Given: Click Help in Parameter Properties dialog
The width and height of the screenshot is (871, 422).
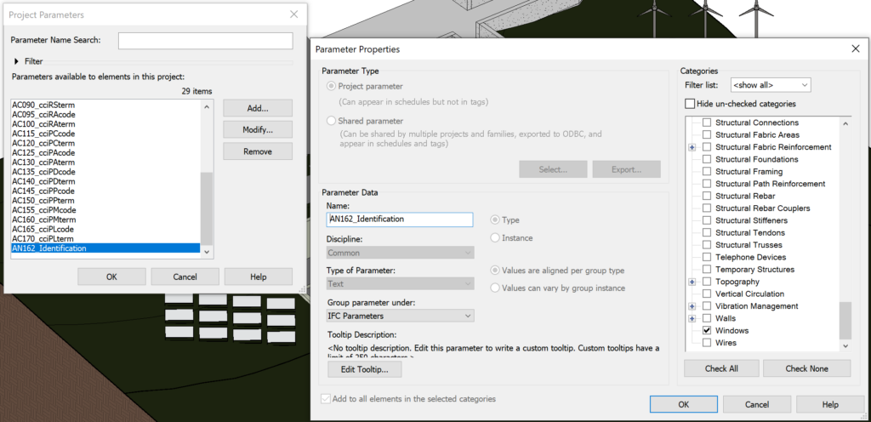Looking at the screenshot, I should (x=830, y=404).
